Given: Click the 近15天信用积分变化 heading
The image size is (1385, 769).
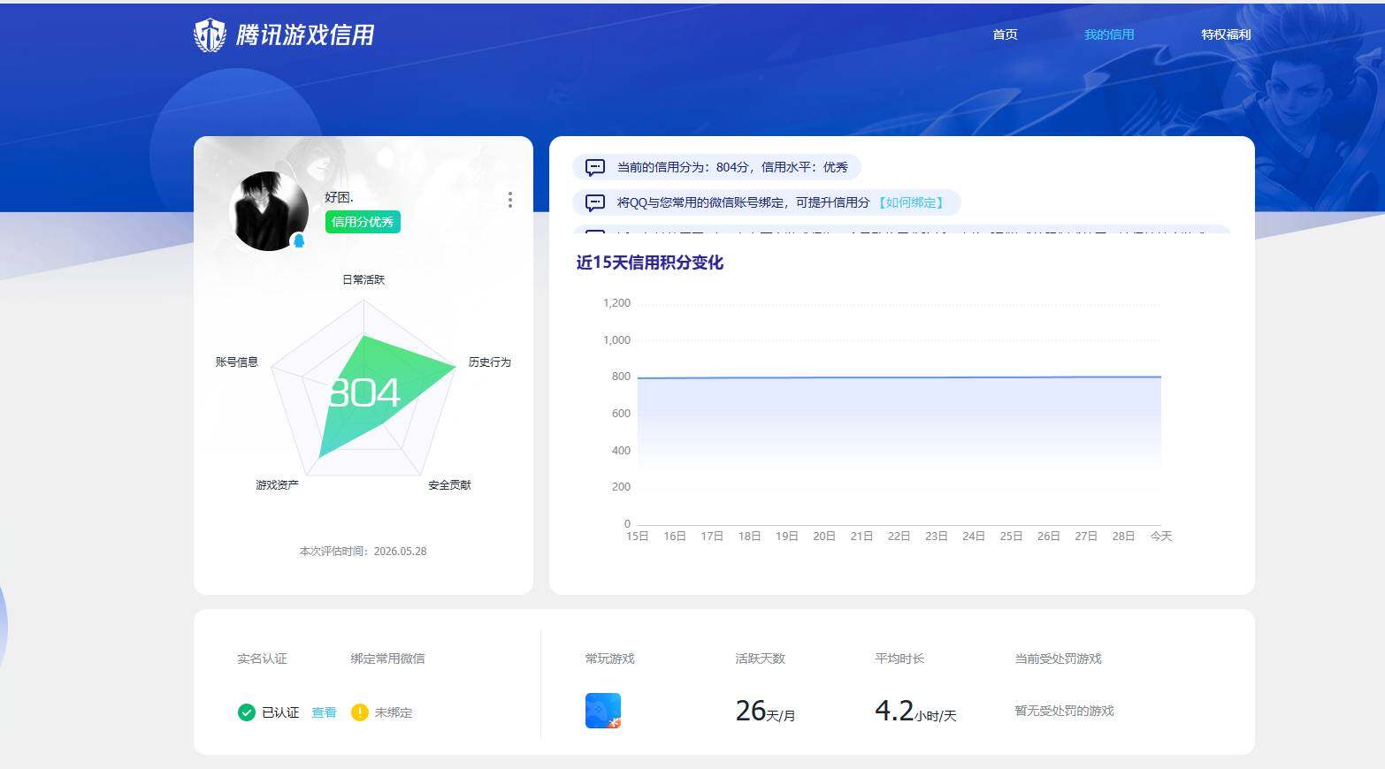Looking at the screenshot, I should [650, 263].
